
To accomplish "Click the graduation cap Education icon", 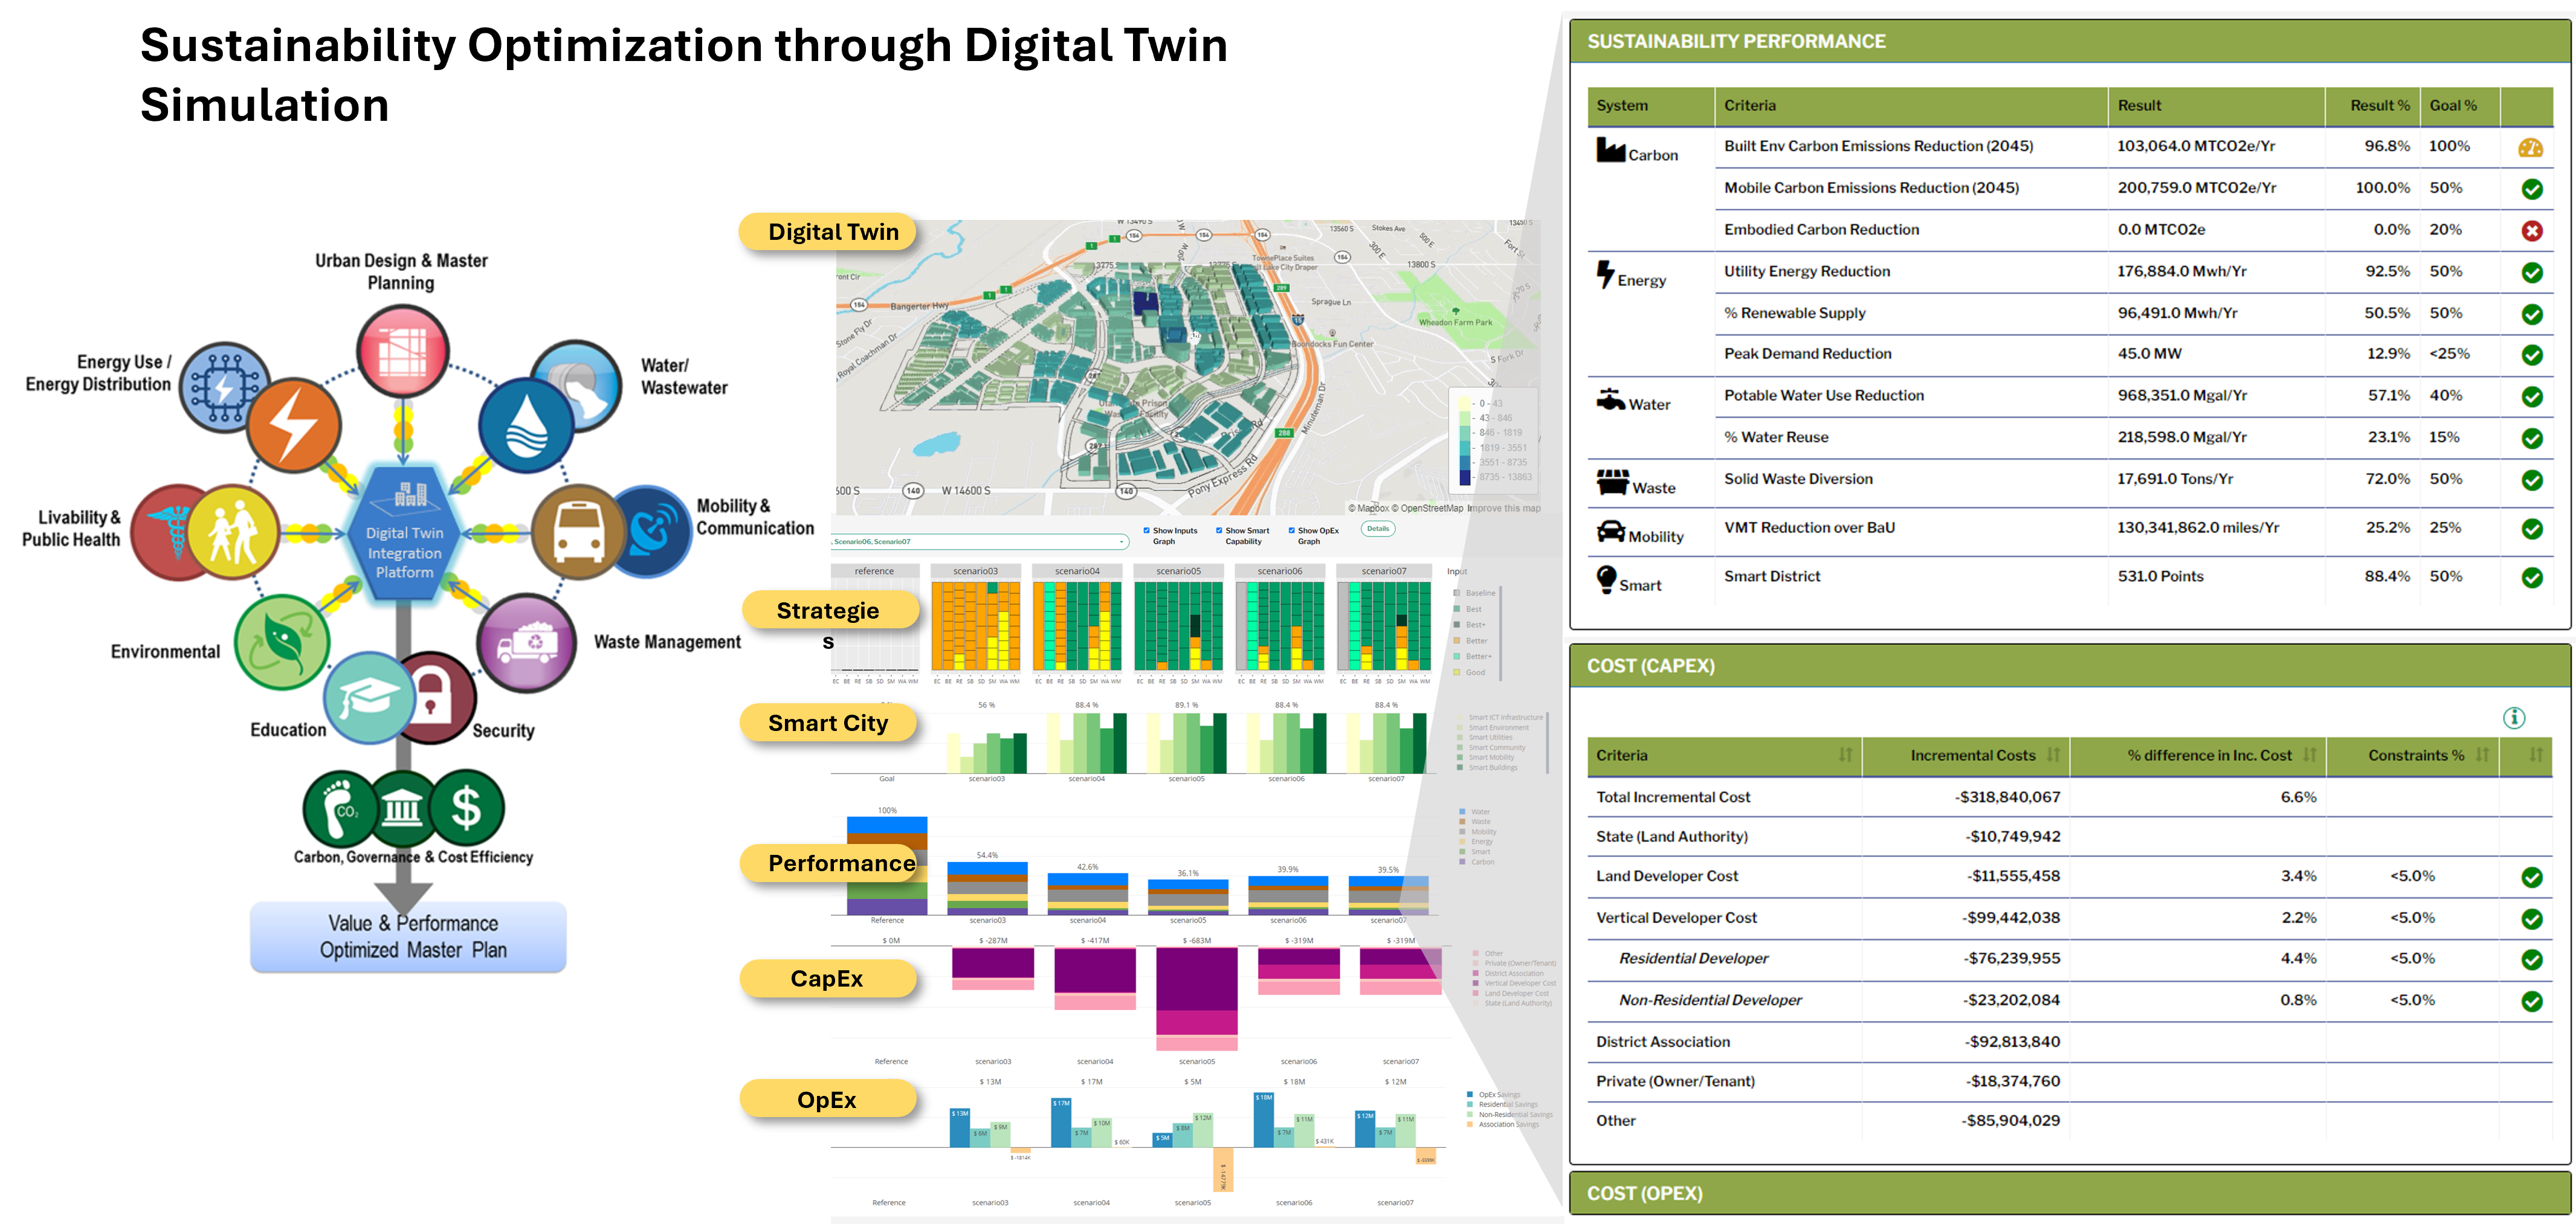I will tap(370, 697).
